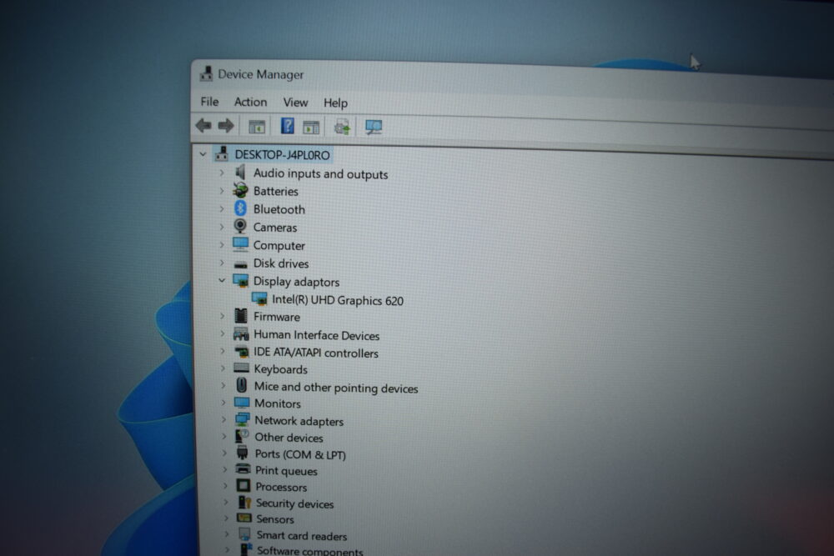
Task: Click the Forward arrow in toolbar
Action: (226, 125)
